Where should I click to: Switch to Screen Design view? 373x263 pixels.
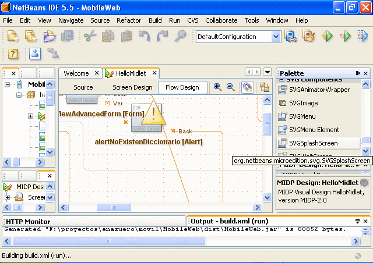click(x=132, y=87)
